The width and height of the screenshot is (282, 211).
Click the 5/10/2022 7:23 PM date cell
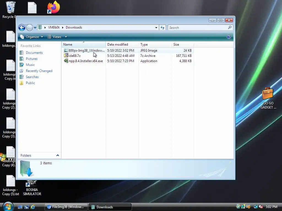tap(121, 61)
